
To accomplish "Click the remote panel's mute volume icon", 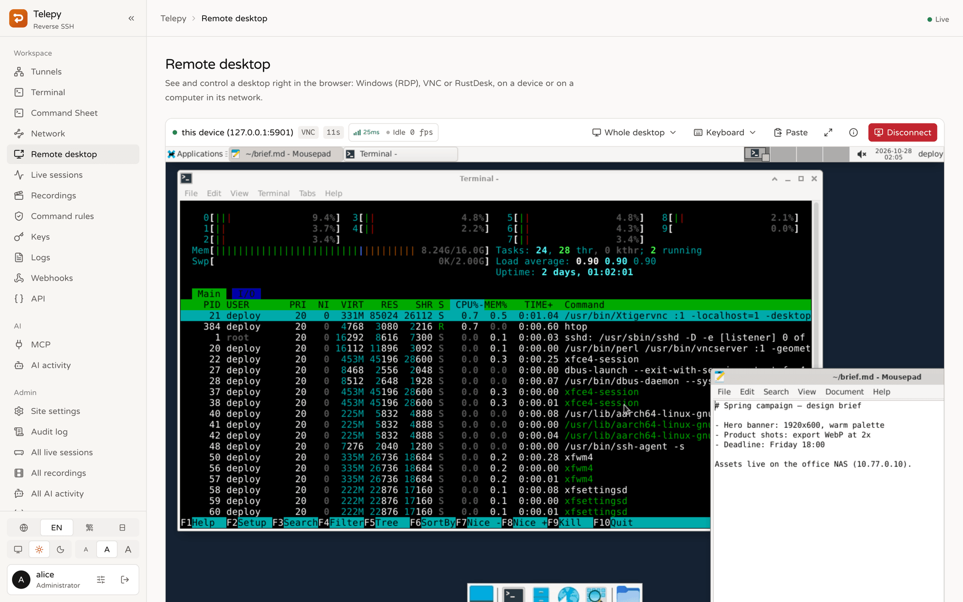I will point(862,154).
